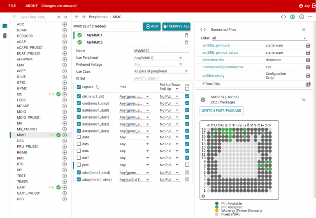Viewport: 316px width, 218px height.
Task: Save all generated files icon
Action: tap(308, 84)
